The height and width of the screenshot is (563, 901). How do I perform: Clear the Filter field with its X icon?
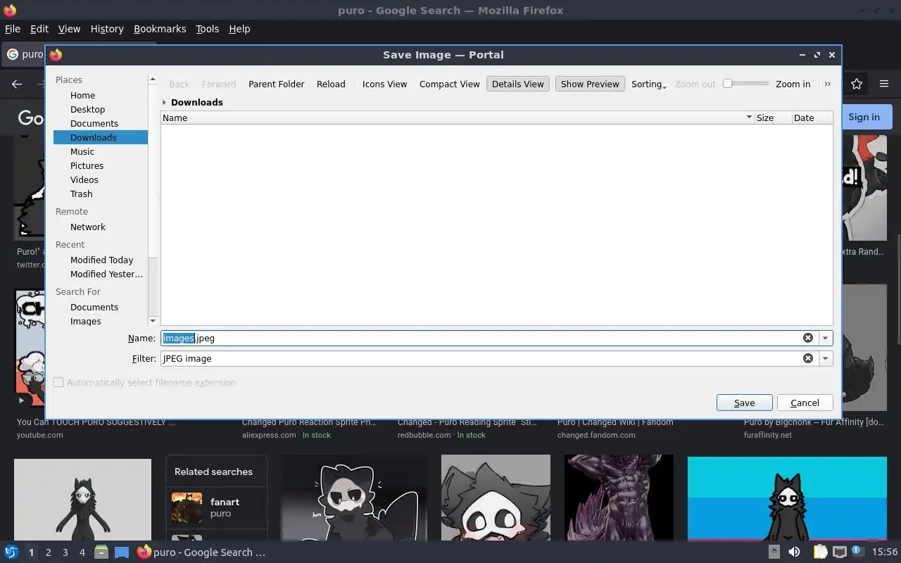808,358
